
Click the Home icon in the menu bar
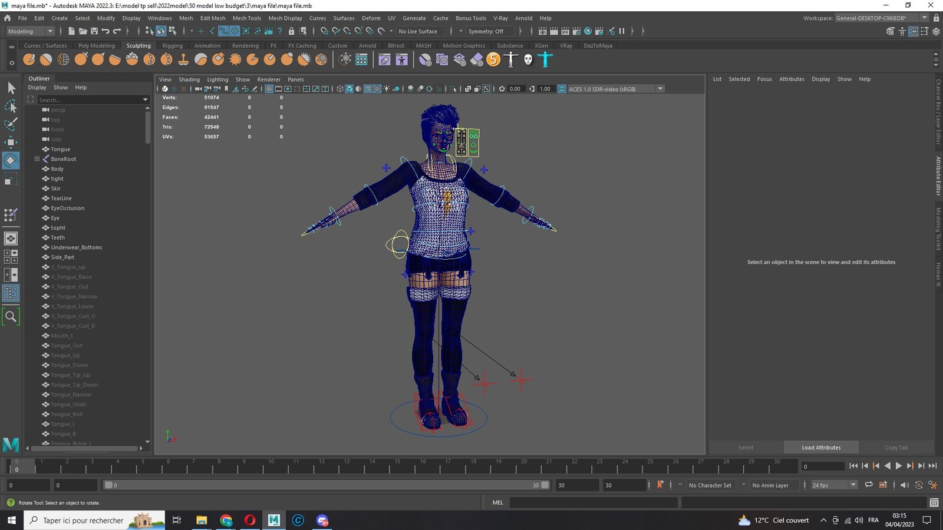coord(8,18)
